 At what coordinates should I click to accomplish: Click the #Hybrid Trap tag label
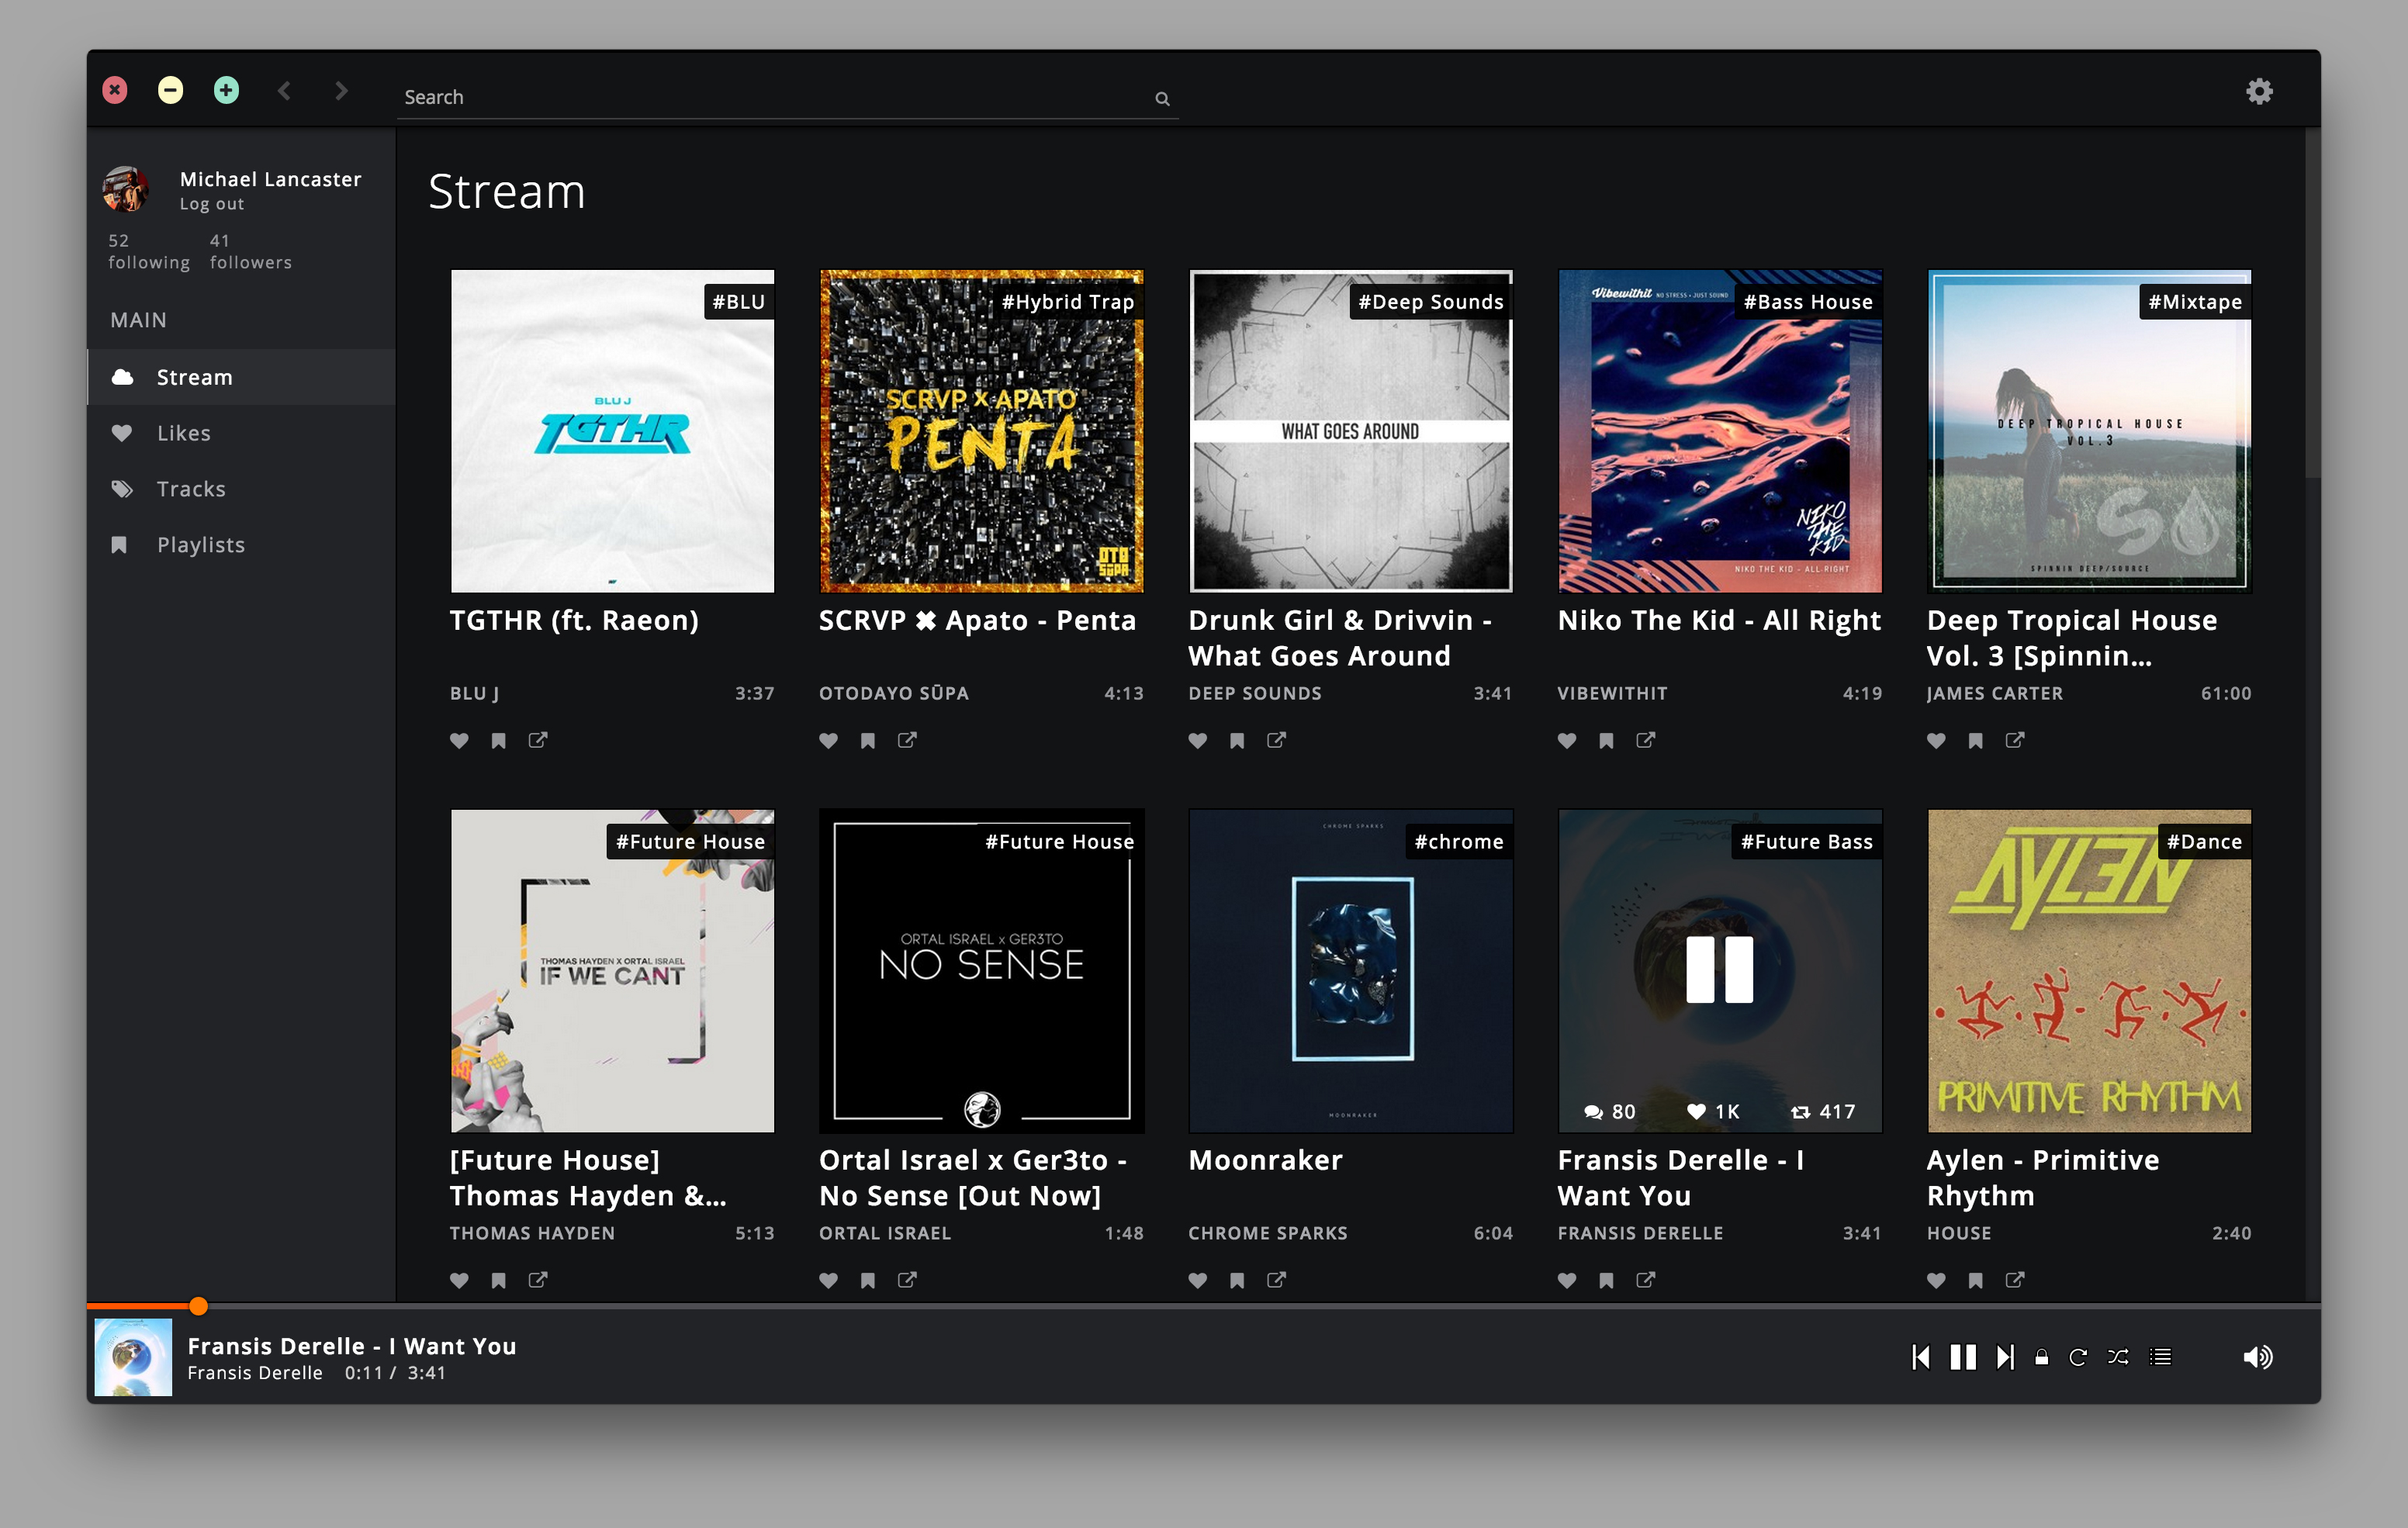[x=1067, y=302]
